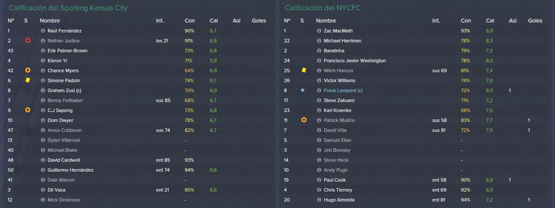Sort NYCFC table by Con column header
This screenshot has width=555, height=208.
(x=466, y=21)
